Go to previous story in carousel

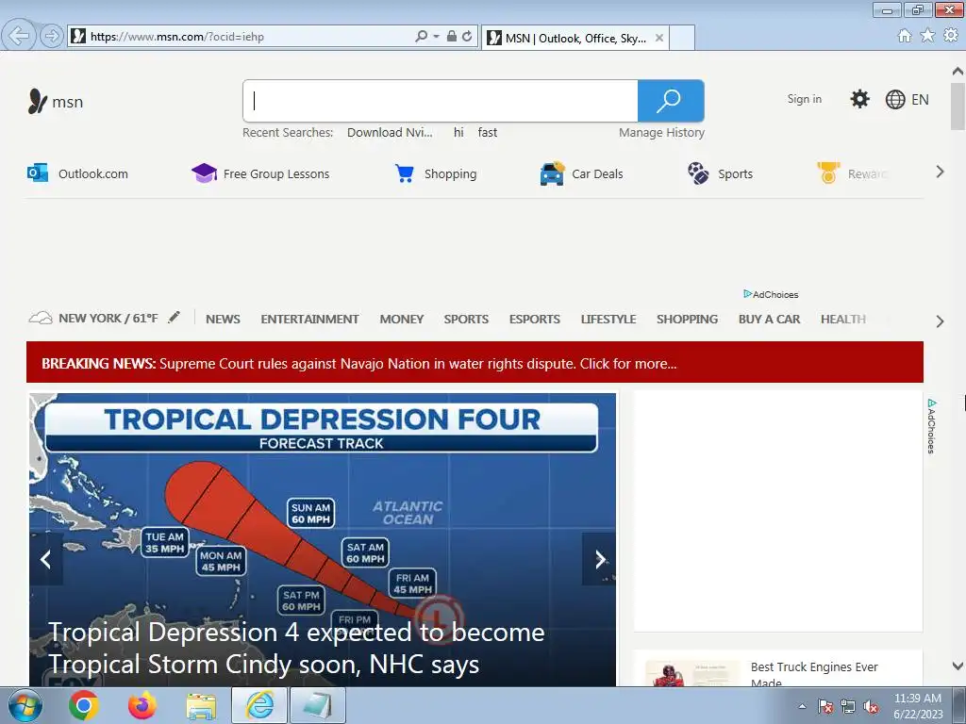tap(45, 560)
